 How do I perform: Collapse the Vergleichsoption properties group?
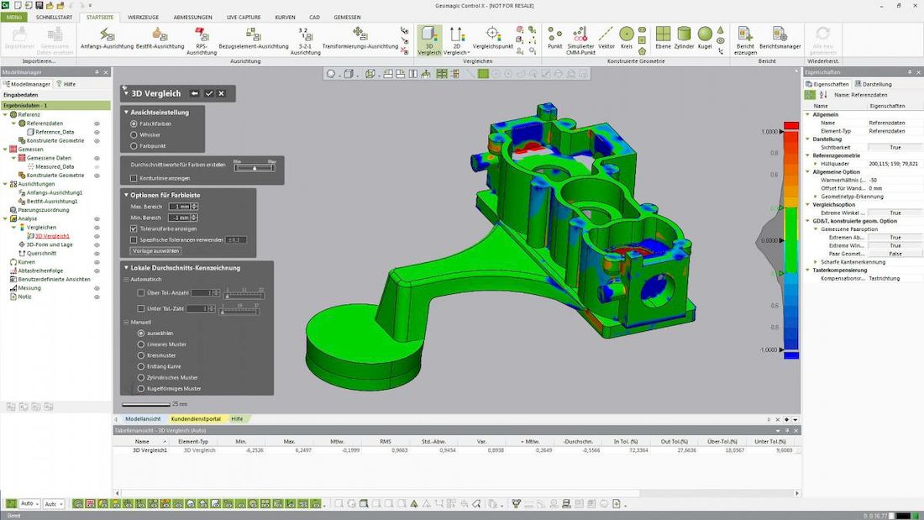(x=808, y=205)
